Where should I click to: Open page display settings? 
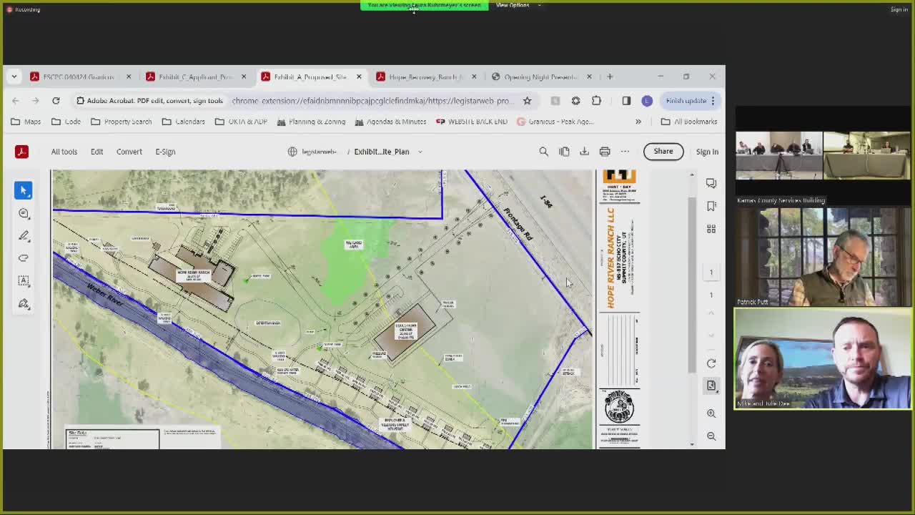point(711,386)
